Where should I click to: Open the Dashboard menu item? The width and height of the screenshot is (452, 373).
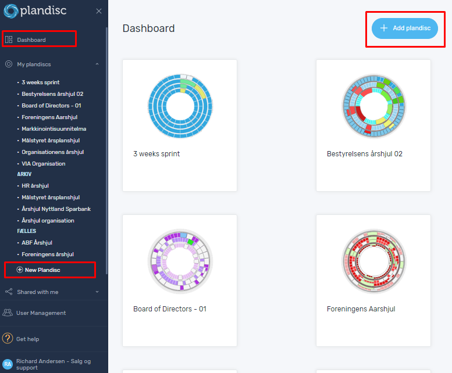tap(31, 40)
